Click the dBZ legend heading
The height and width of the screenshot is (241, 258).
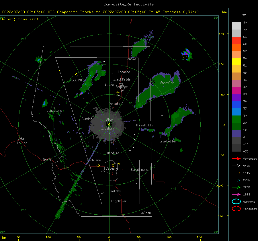(243, 15)
